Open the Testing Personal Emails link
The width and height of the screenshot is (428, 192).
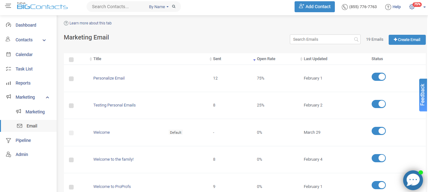click(115, 105)
